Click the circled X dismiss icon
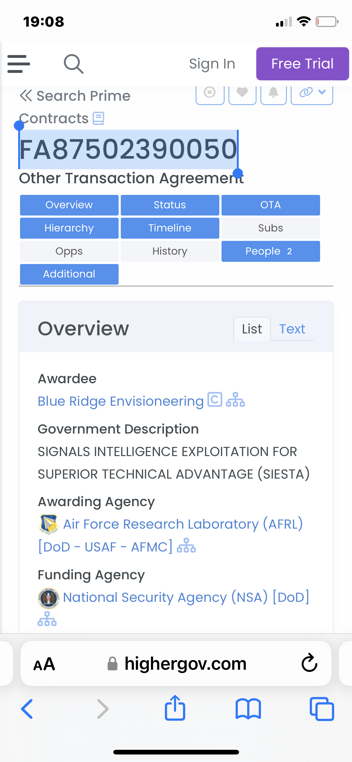This screenshot has width=352, height=762. 210,93
